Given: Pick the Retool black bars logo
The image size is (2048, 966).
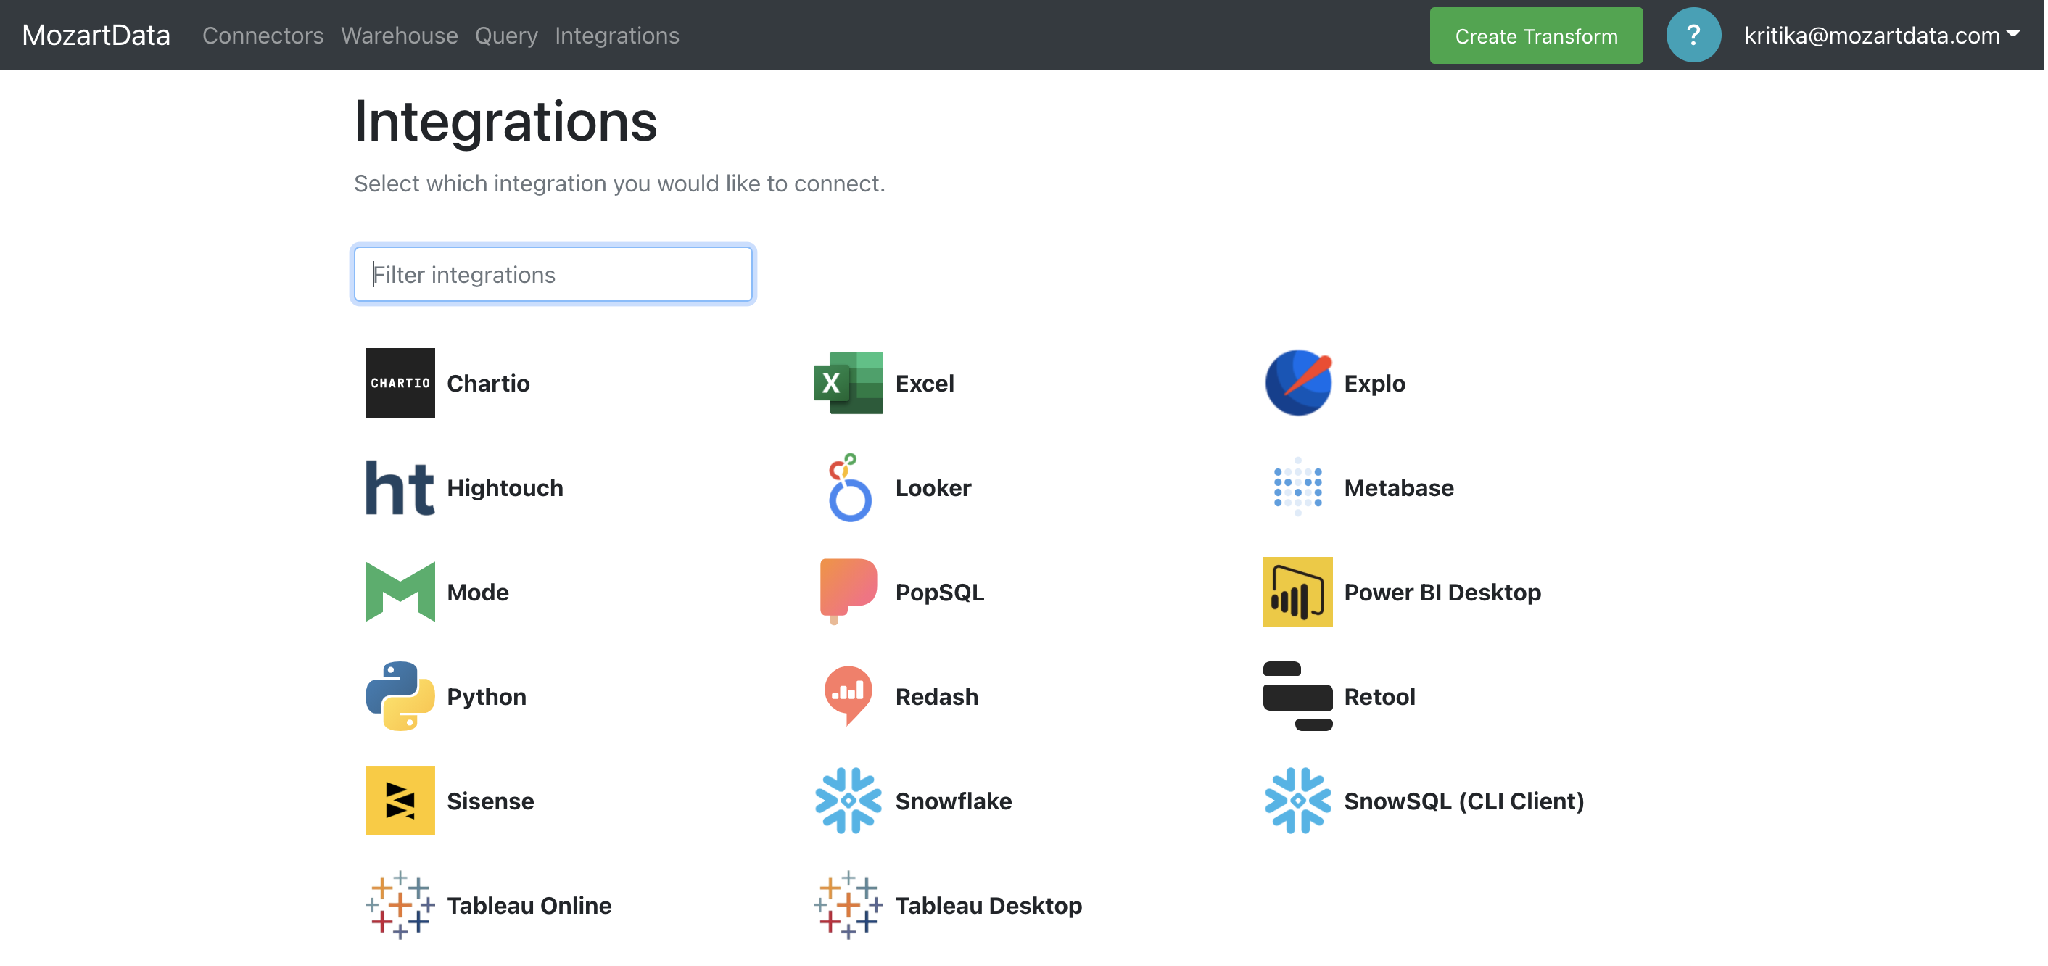Looking at the screenshot, I should [x=1297, y=695].
